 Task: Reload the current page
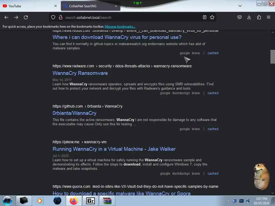pos(26,17)
